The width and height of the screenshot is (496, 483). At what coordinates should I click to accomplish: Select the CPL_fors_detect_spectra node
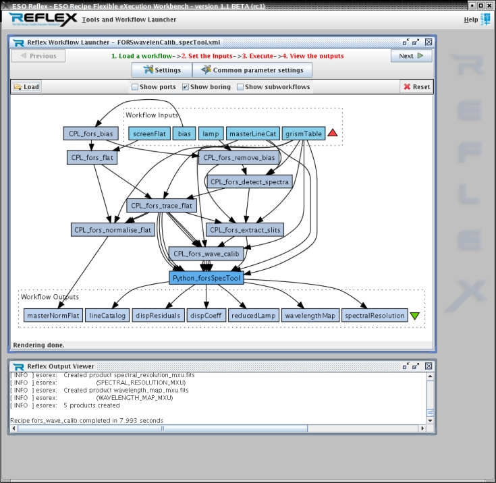(x=249, y=181)
